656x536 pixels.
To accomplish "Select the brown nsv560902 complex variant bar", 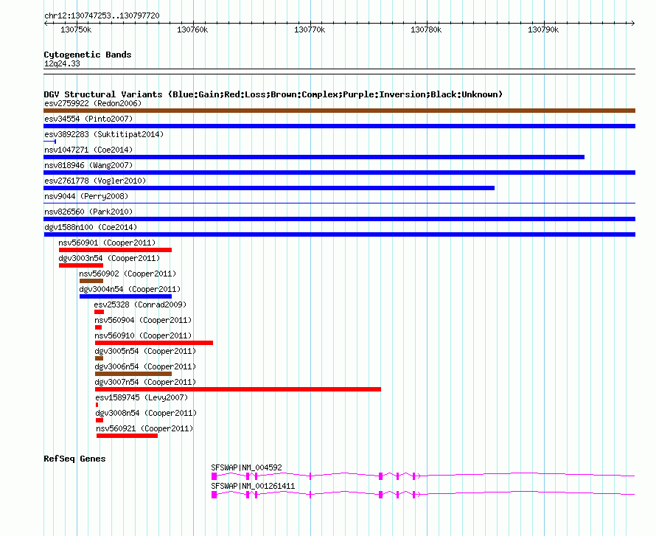I will (x=91, y=281).
